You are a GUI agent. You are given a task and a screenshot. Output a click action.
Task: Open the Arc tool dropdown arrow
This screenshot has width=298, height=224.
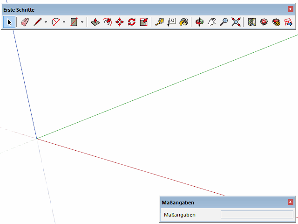64,22
